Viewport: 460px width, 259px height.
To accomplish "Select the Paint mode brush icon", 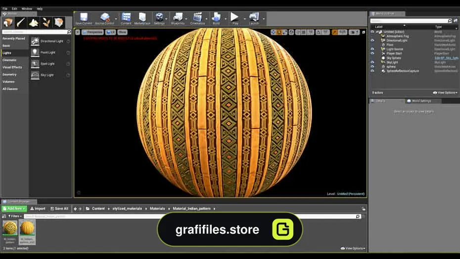I will pyautogui.click(x=21, y=22).
